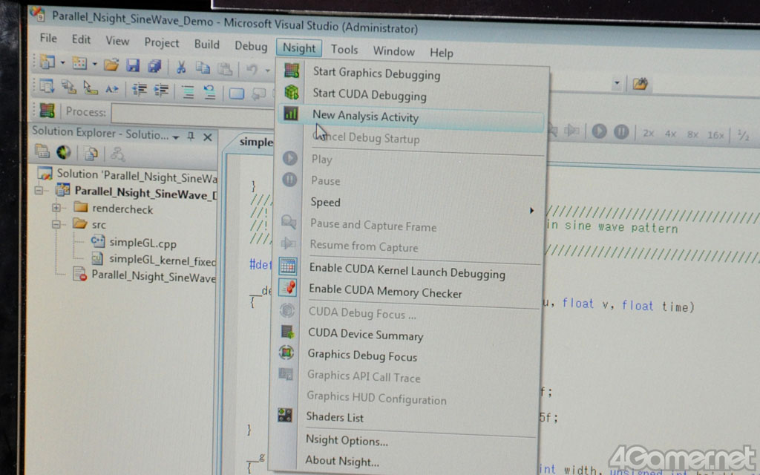The image size is (760, 475).
Task: Open the Window menu
Action: (x=393, y=51)
